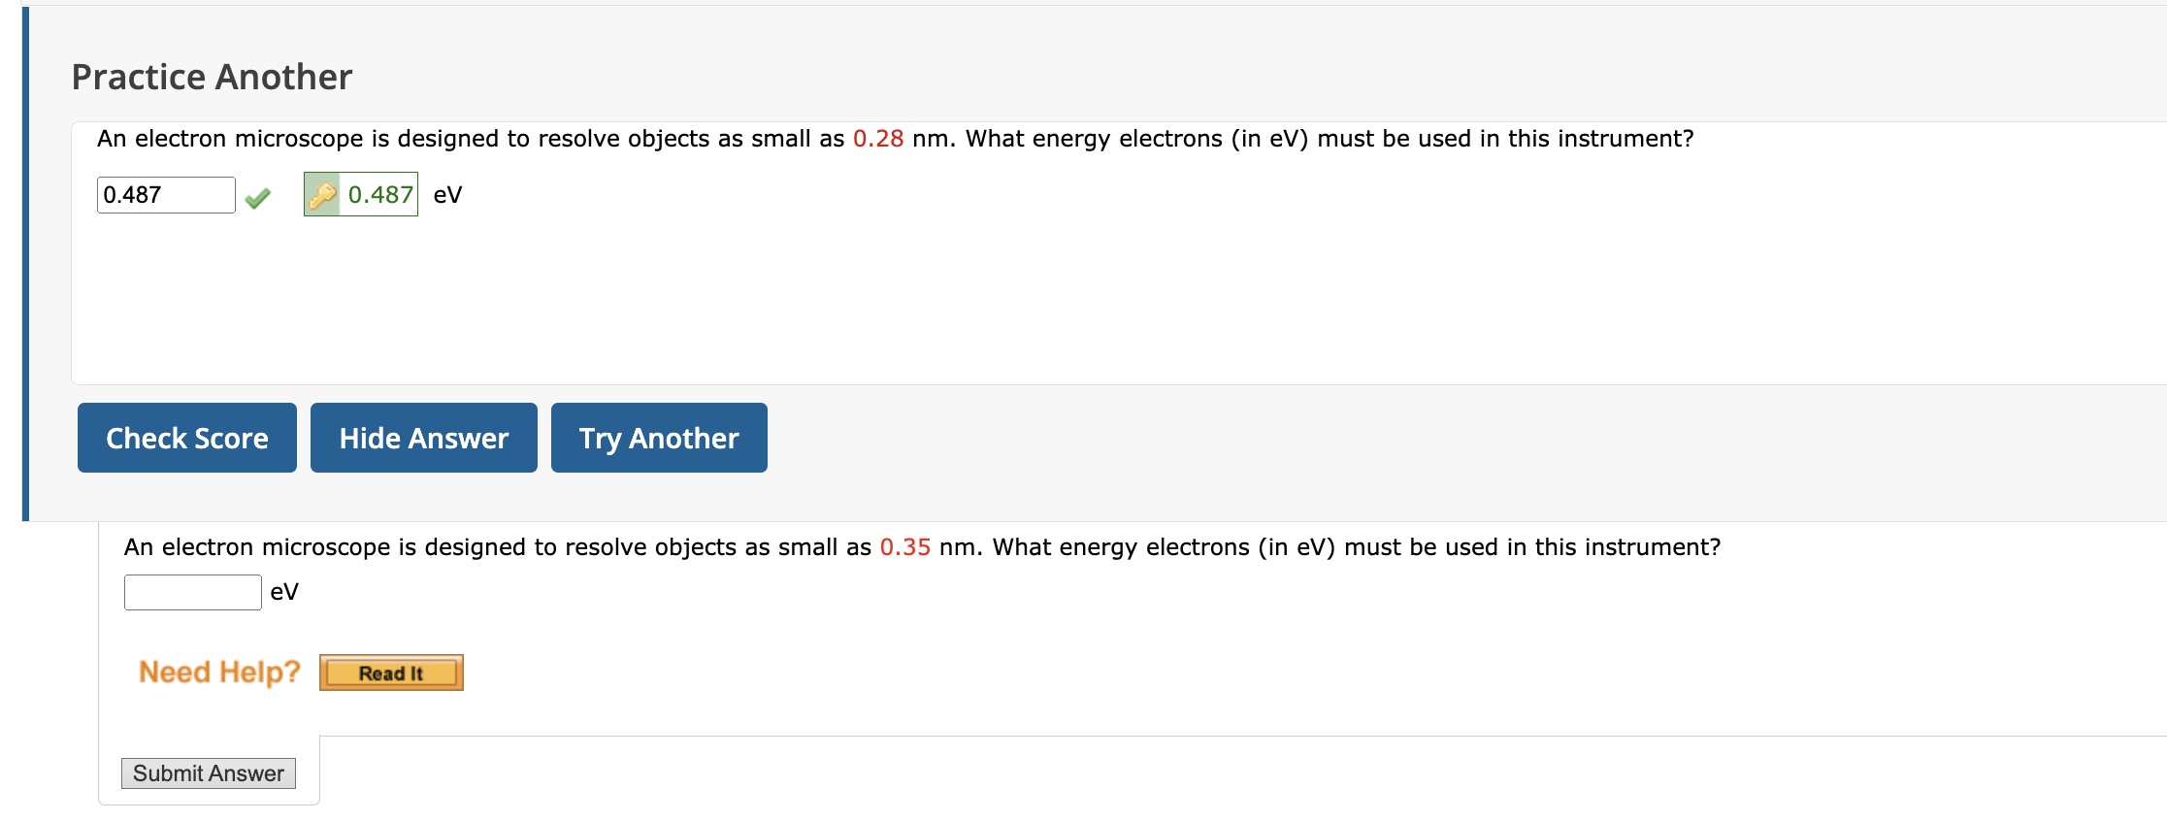This screenshot has width=2167, height=821.
Task: Submit your response using Submit Answer
Action: click(209, 772)
